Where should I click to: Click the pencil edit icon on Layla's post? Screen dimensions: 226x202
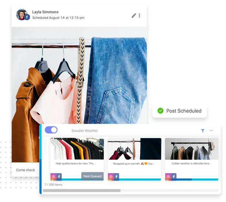click(134, 15)
